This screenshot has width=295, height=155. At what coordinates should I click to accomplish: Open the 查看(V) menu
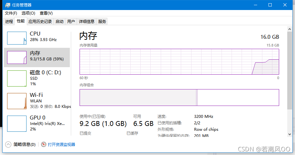46,13
